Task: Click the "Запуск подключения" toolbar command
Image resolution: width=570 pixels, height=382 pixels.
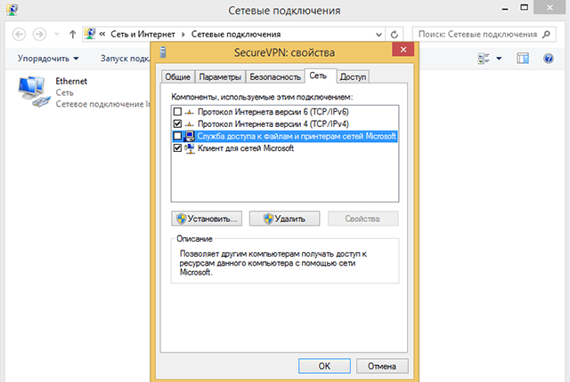Action: [x=126, y=59]
